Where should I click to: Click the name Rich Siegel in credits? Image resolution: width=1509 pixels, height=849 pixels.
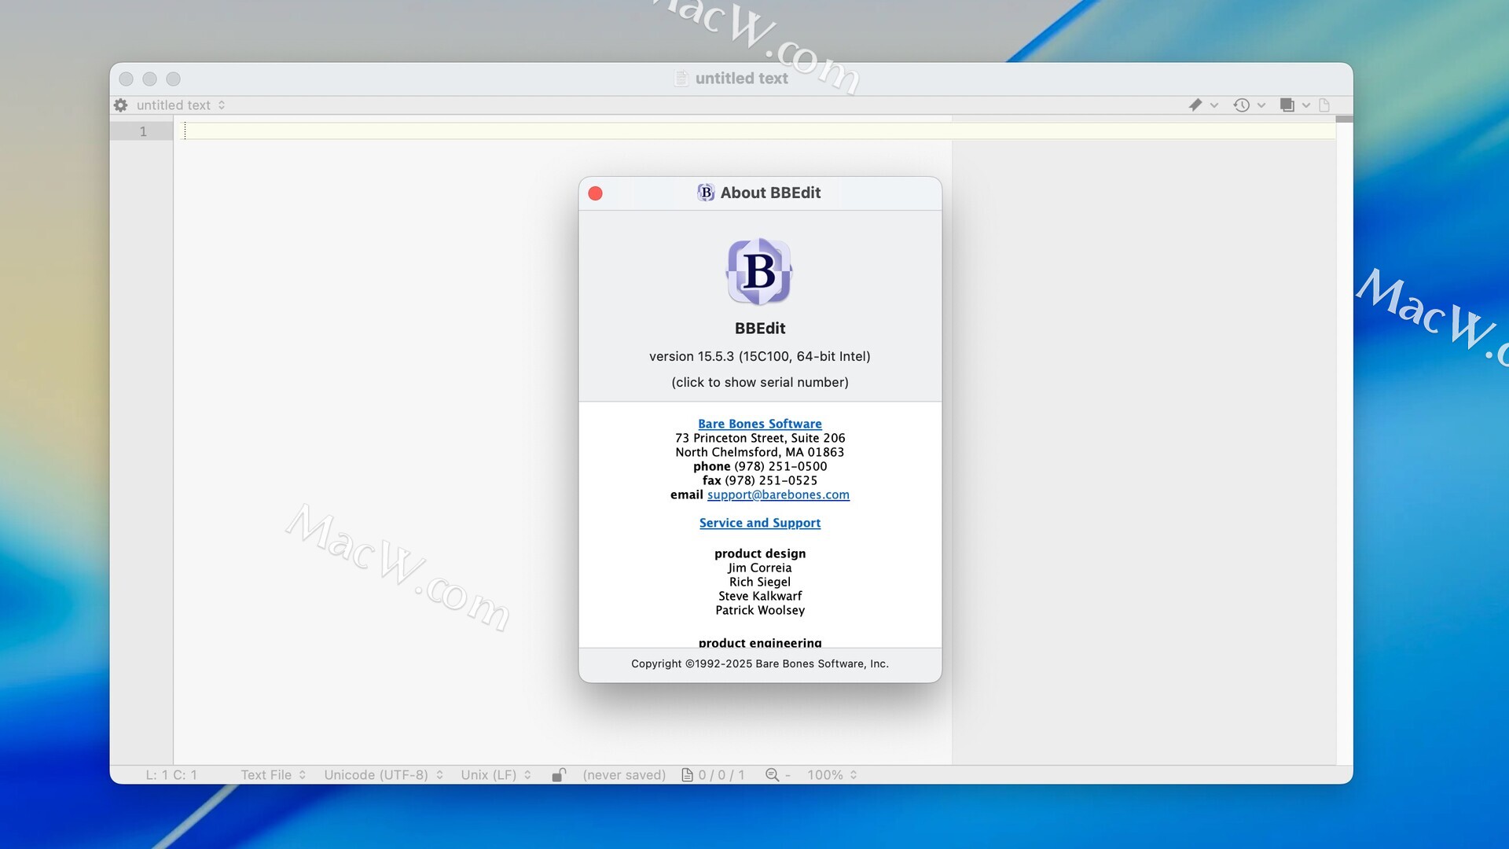760,582
